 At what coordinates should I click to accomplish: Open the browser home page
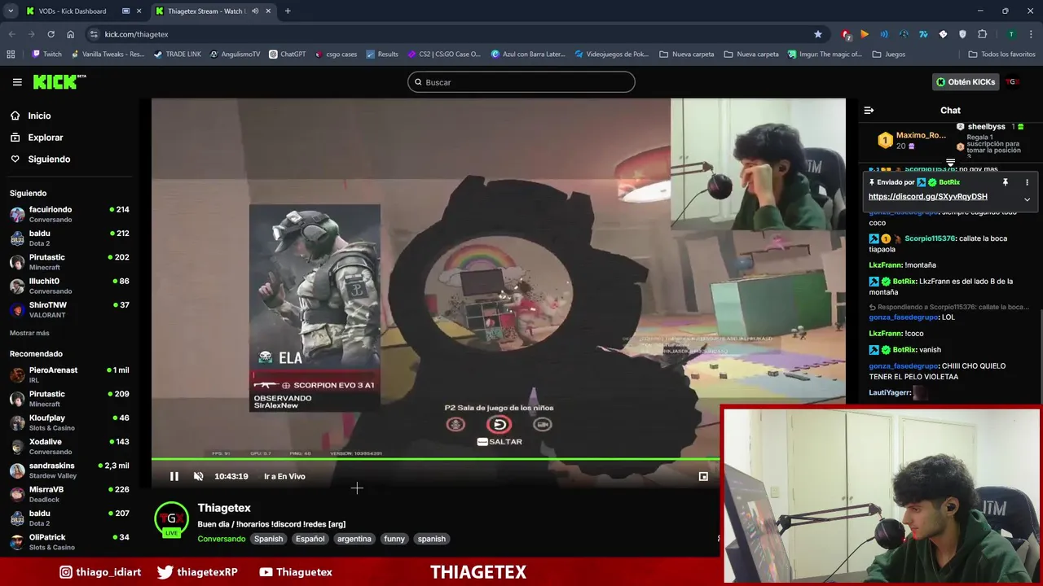coord(71,34)
